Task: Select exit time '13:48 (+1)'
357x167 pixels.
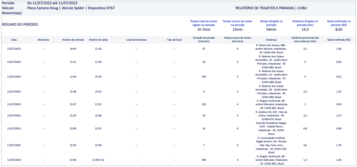Action: point(98,160)
